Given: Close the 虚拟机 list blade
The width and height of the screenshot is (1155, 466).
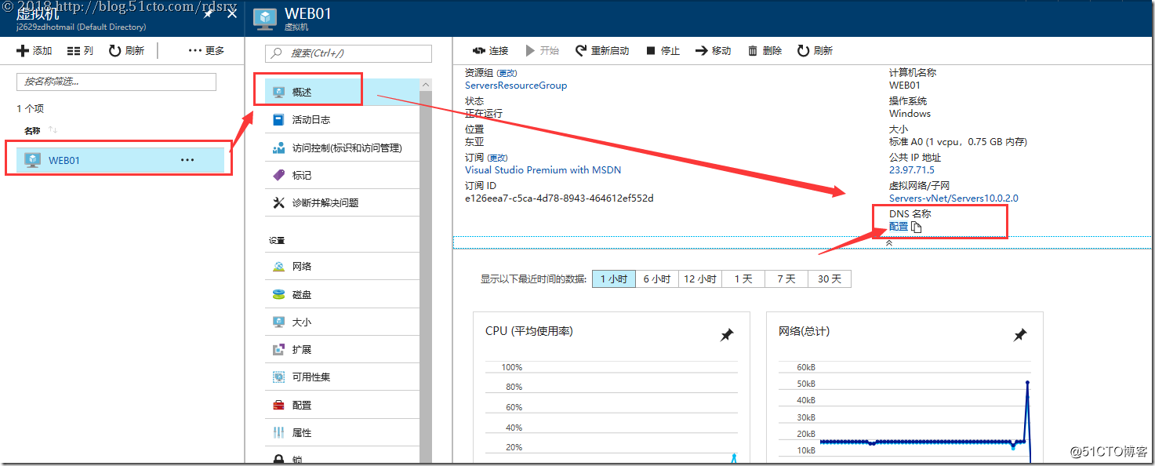Looking at the screenshot, I should click(231, 13).
